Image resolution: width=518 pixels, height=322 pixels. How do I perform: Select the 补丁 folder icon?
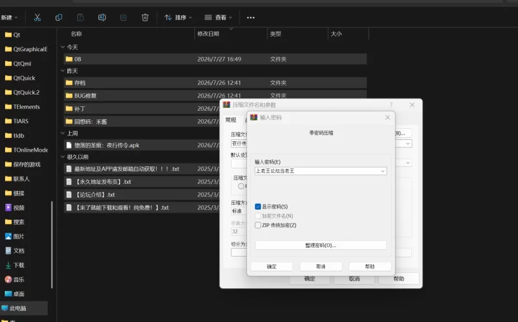[x=69, y=108]
